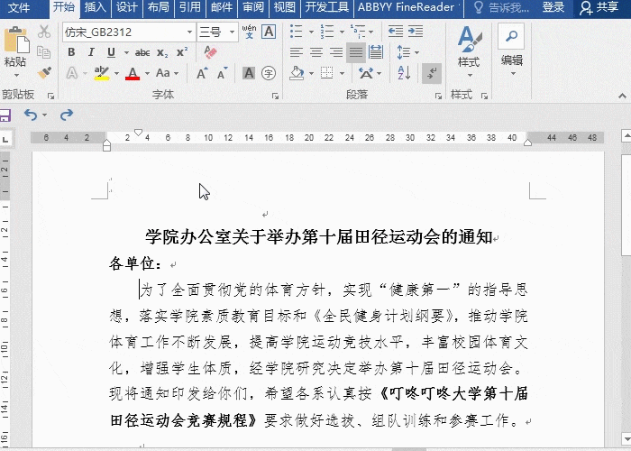Decrease font size with the shrink font button
The height and width of the screenshot is (451, 631).
[x=222, y=73]
